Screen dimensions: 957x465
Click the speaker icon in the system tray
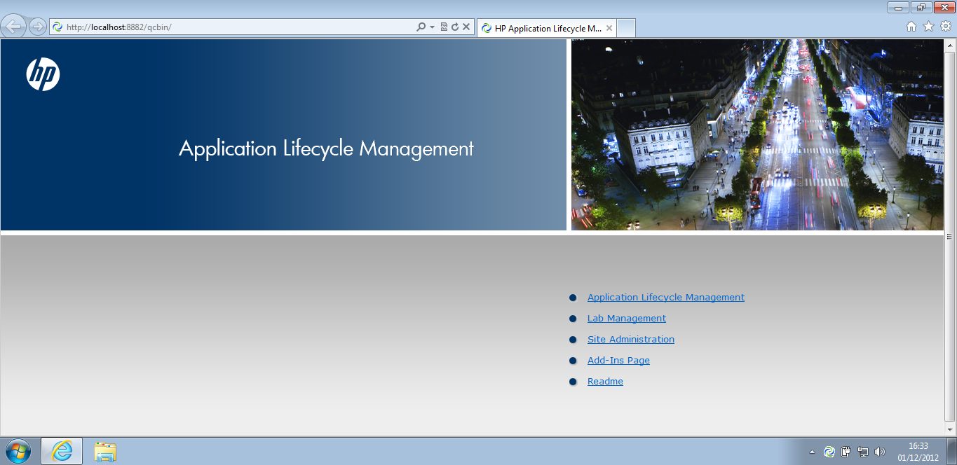(x=879, y=452)
